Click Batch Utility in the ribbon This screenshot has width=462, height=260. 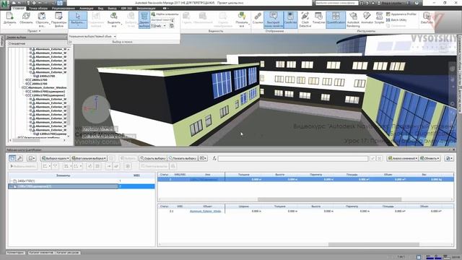coord(396,19)
